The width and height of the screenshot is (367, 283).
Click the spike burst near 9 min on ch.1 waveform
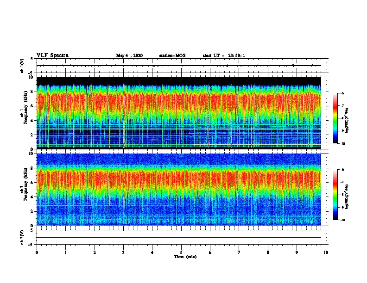coord(294,66)
